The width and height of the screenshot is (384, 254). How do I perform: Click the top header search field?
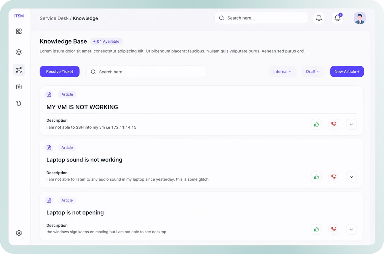coord(261,18)
